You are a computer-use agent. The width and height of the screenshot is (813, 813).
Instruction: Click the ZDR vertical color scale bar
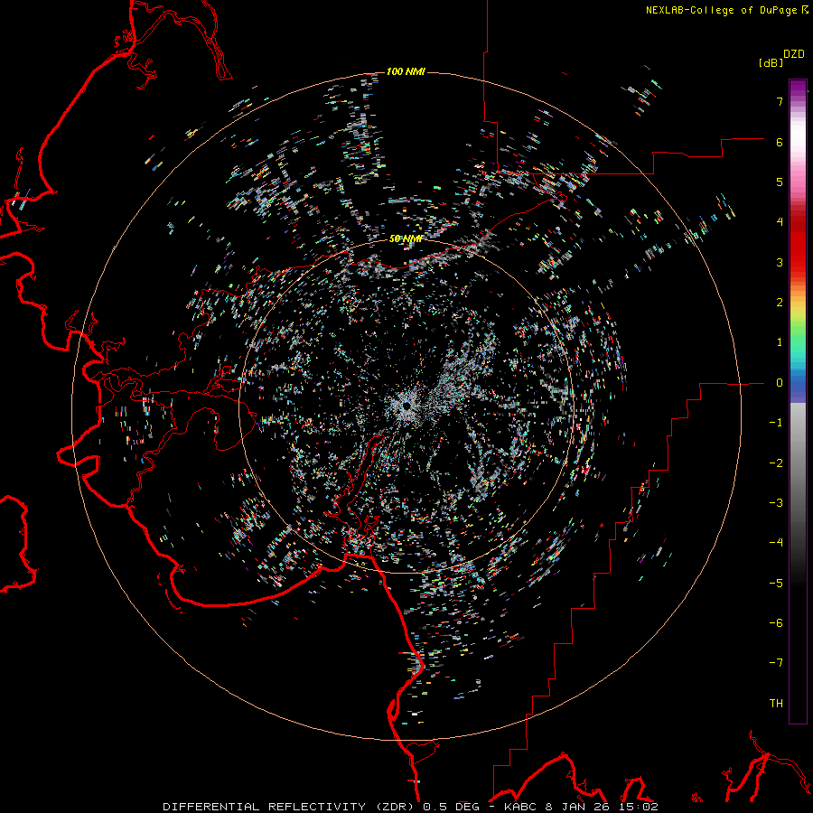(798, 401)
